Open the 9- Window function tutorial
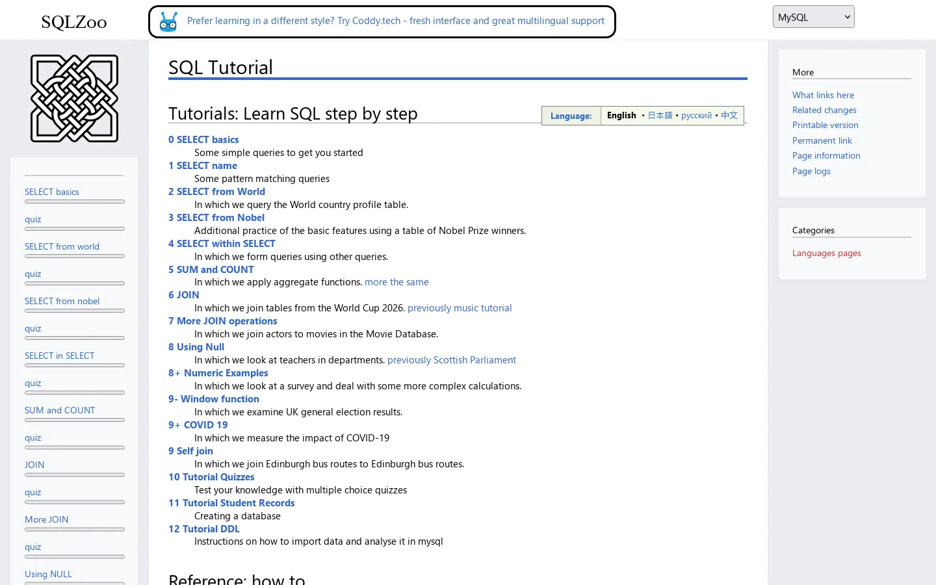This screenshot has width=936, height=585. (214, 399)
